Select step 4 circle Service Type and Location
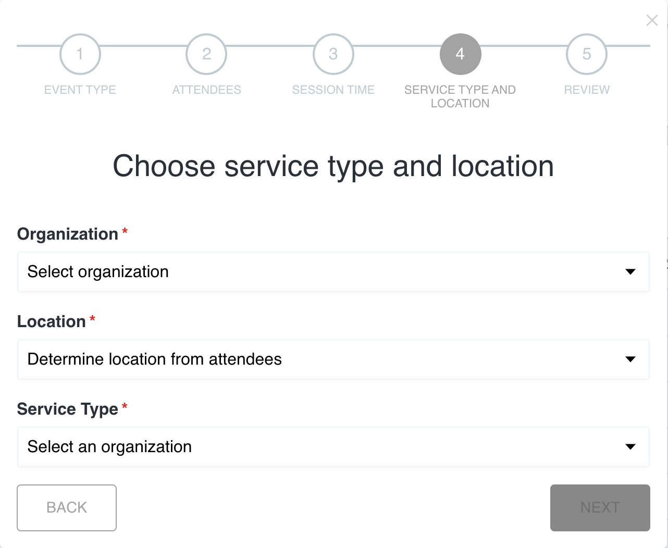668x548 pixels. click(460, 54)
